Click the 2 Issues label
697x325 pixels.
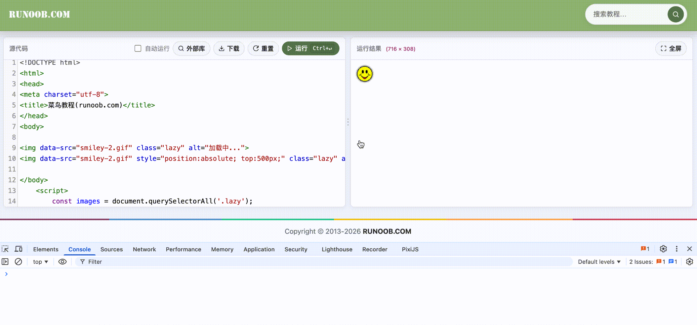[641, 262]
